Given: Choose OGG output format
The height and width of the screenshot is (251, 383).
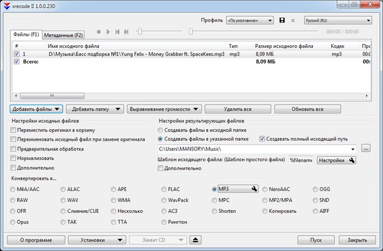Looking at the screenshot, I should [315, 189].
